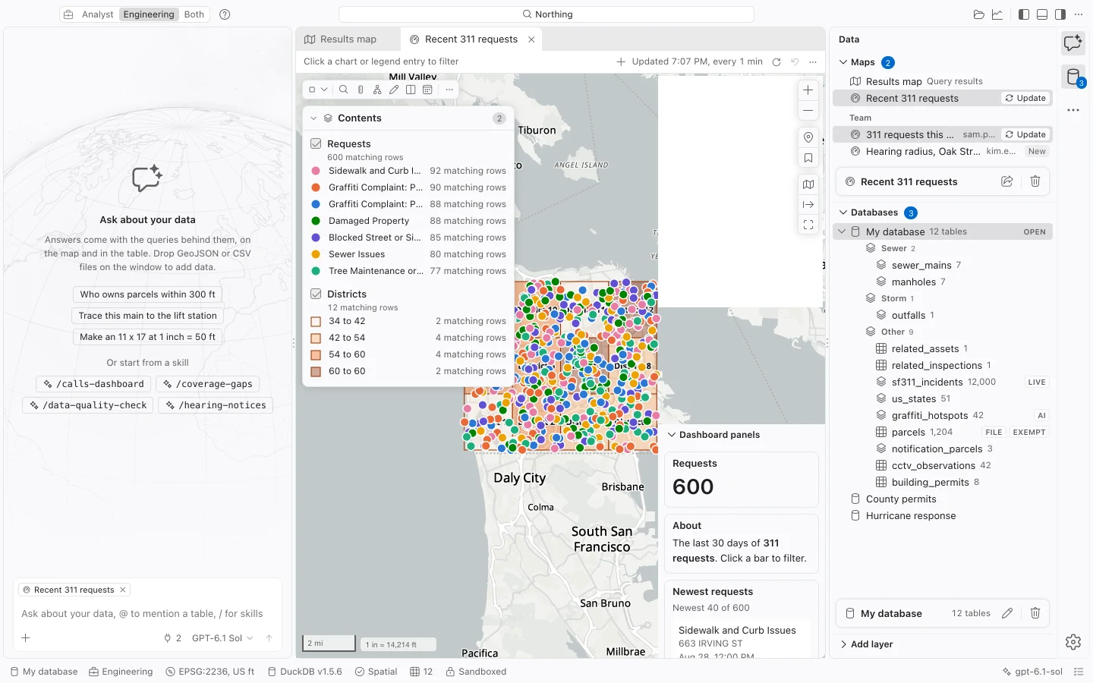This screenshot has height=683, width=1093.
Task: Open settings gear at panel bottom
Action: tap(1073, 642)
